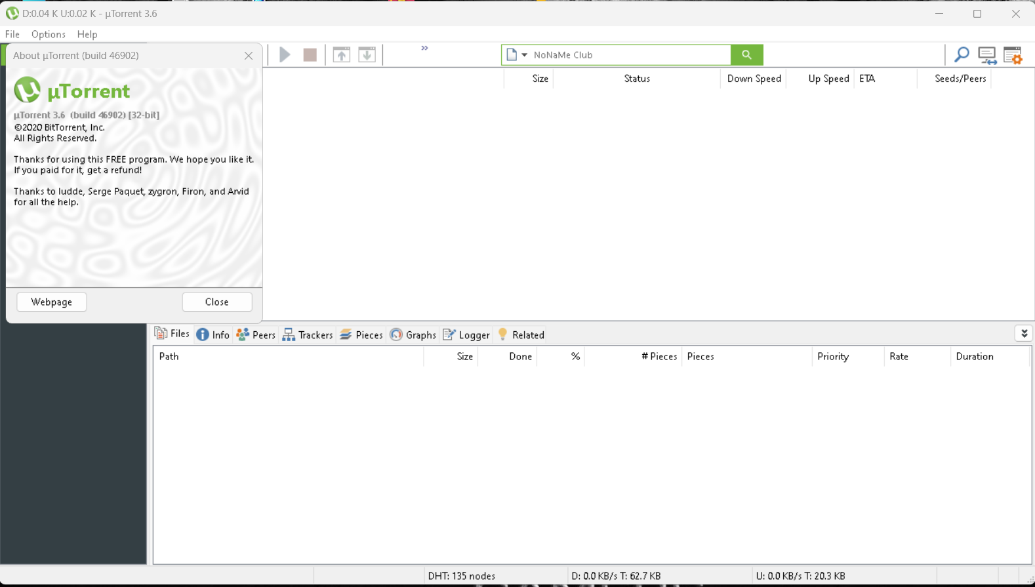Click download speed status D: 0.0 KB/s

[616, 576]
